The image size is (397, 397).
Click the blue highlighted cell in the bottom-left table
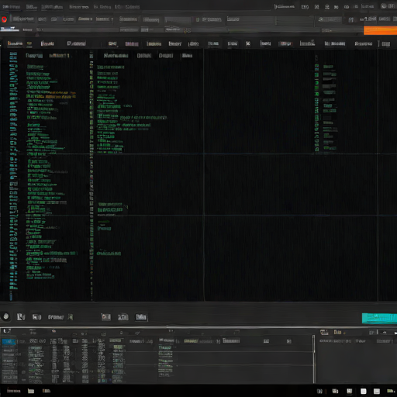[x=9, y=342]
